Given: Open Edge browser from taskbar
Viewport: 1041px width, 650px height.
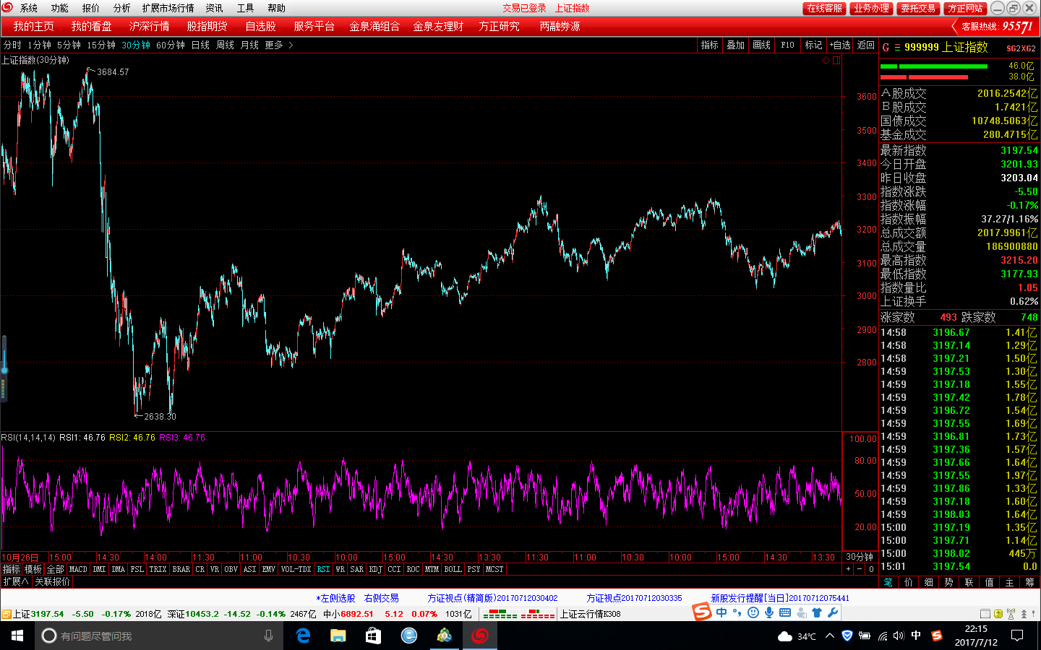Looking at the screenshot, I should point(304,636).
